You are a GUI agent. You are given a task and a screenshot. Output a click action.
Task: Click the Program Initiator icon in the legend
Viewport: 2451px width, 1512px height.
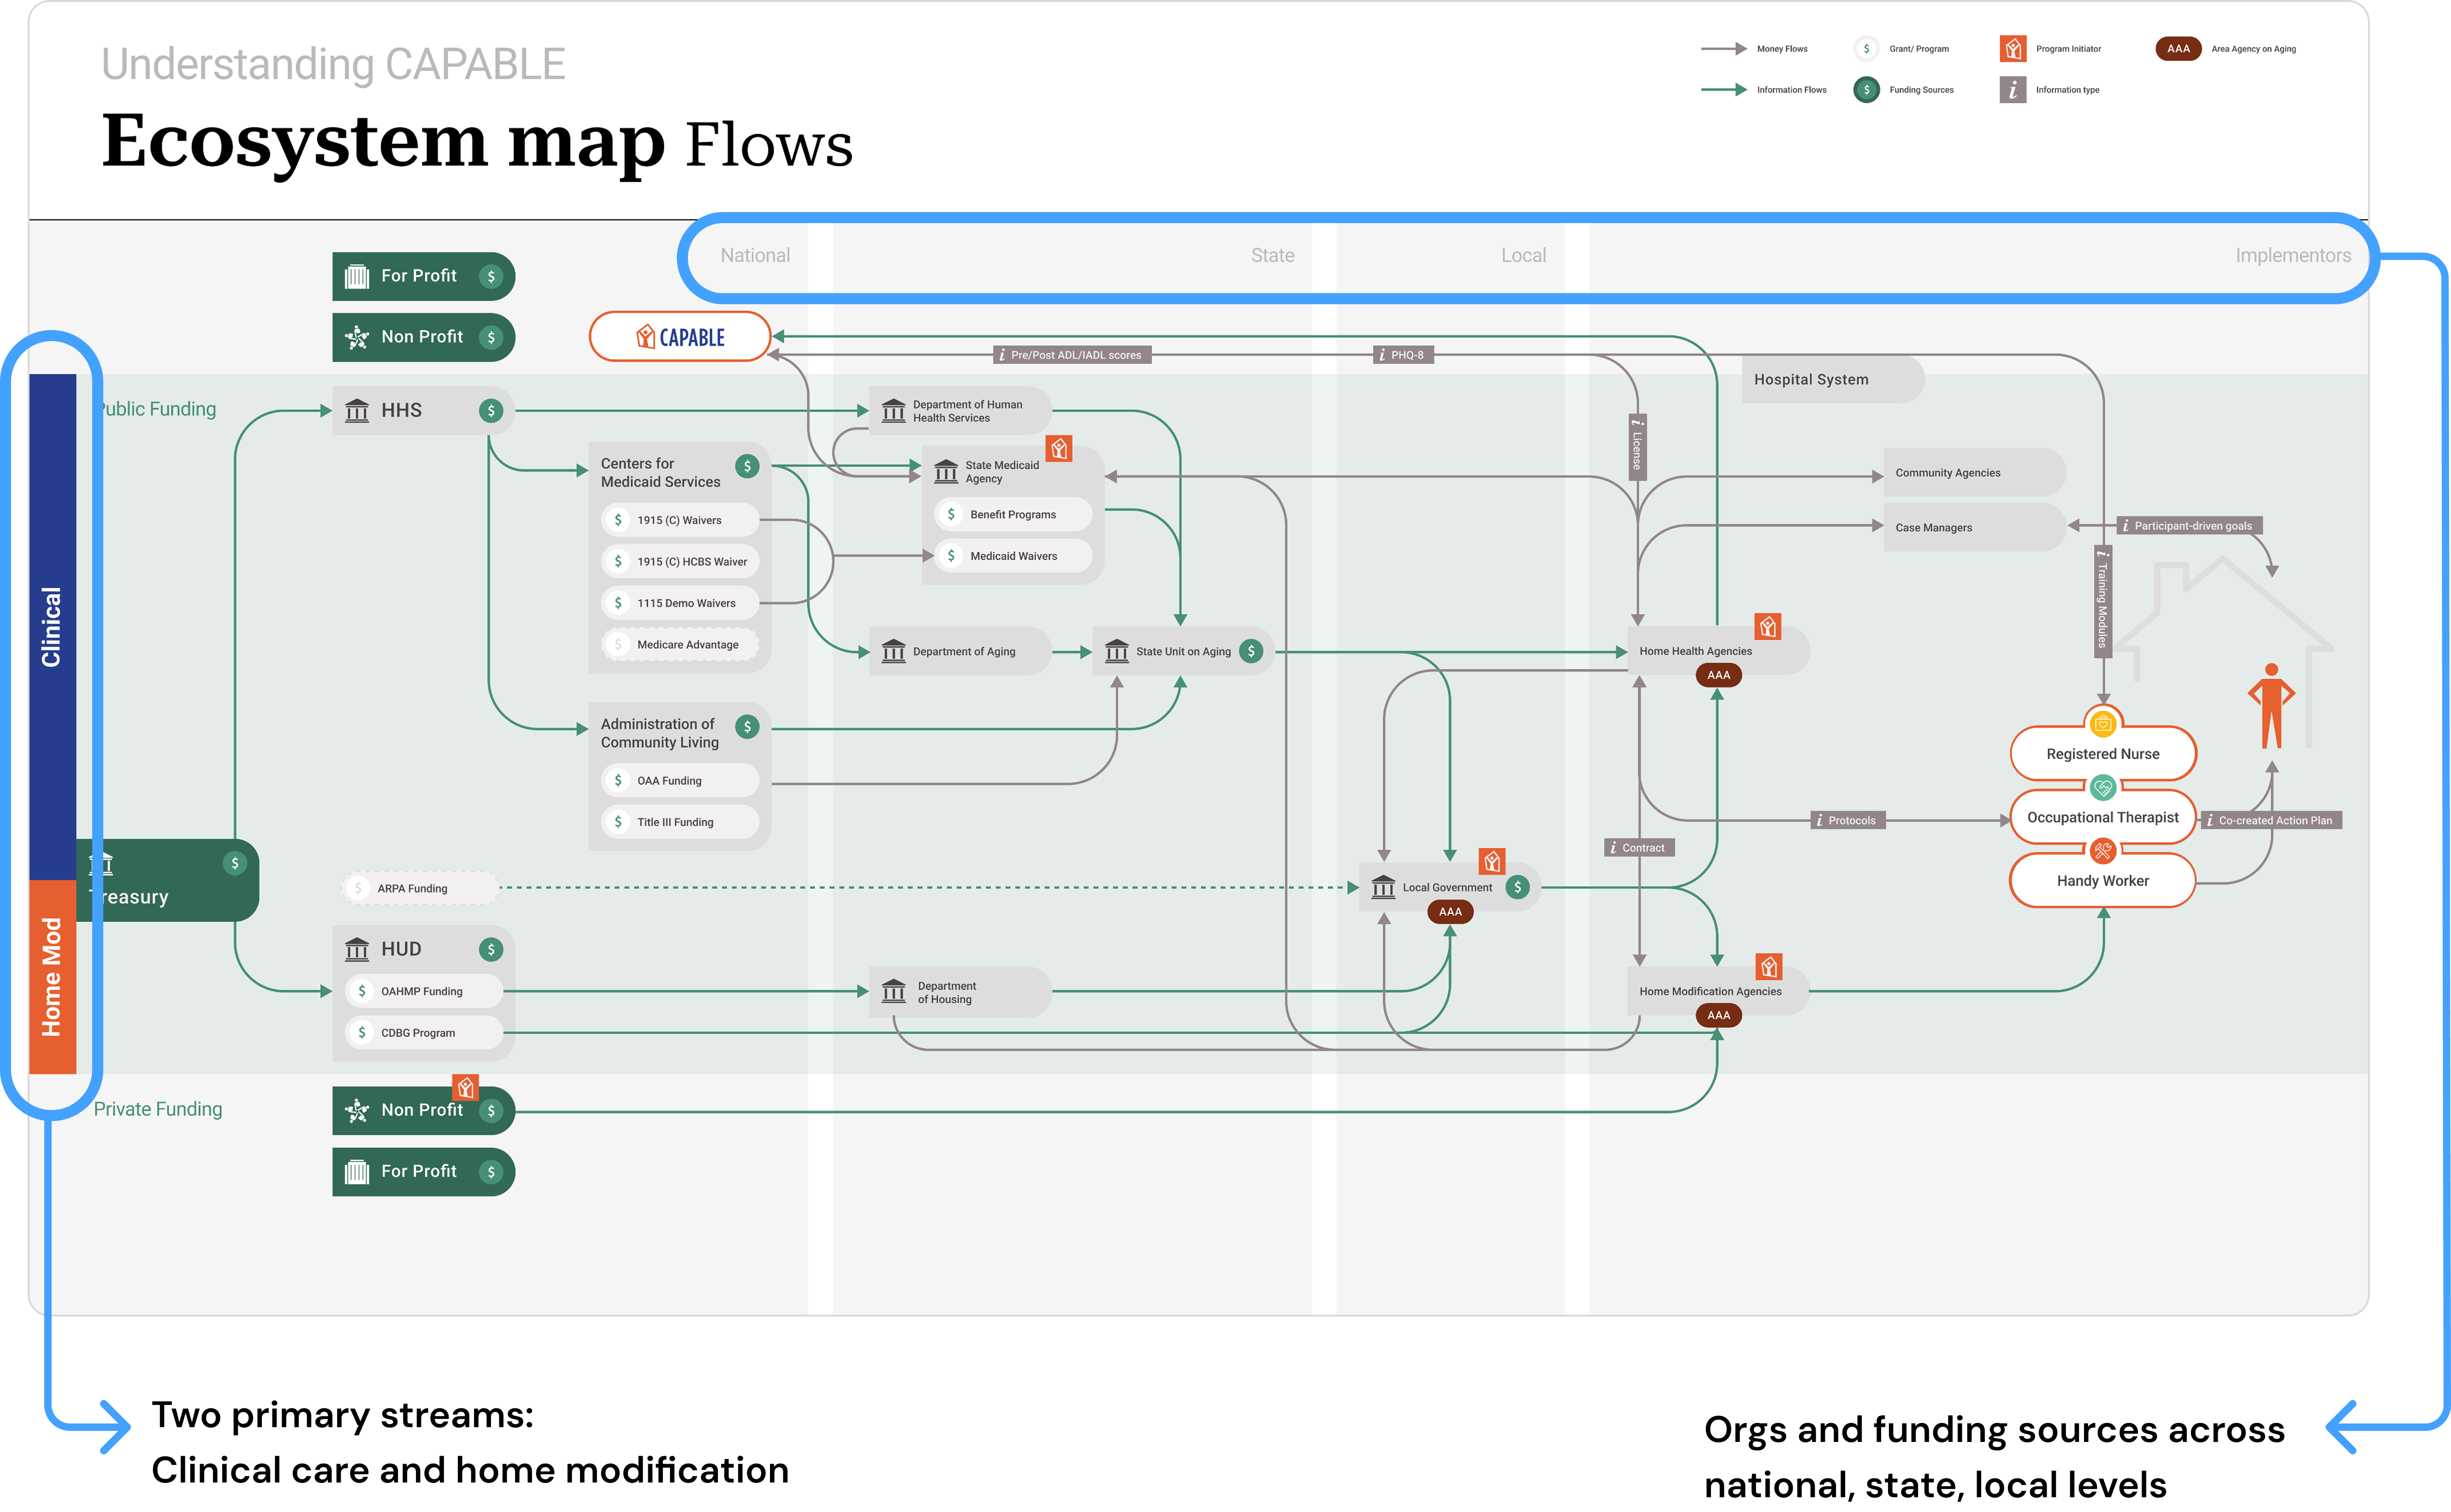(x=2012, y=49)
